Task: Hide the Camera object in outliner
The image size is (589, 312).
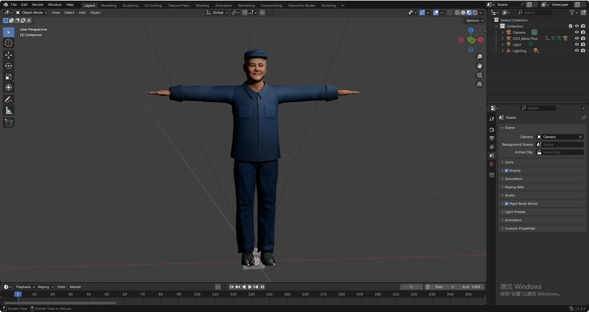Action: click(x=577, y=32)
